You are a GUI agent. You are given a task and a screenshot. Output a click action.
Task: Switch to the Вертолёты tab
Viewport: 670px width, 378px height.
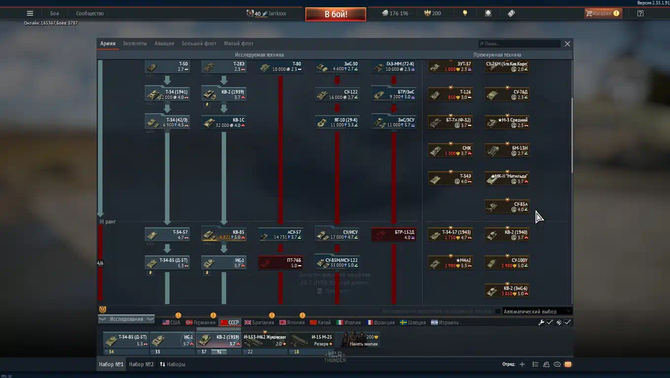(135, 43)
